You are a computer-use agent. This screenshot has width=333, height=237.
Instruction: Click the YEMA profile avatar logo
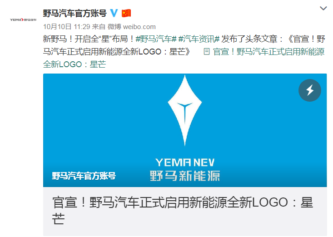[23, 20]
